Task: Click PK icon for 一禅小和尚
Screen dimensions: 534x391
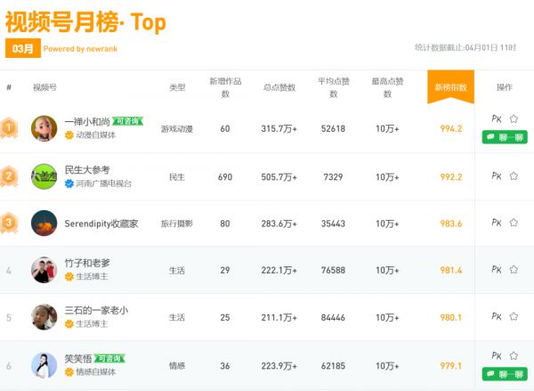Action: point(496,119)
